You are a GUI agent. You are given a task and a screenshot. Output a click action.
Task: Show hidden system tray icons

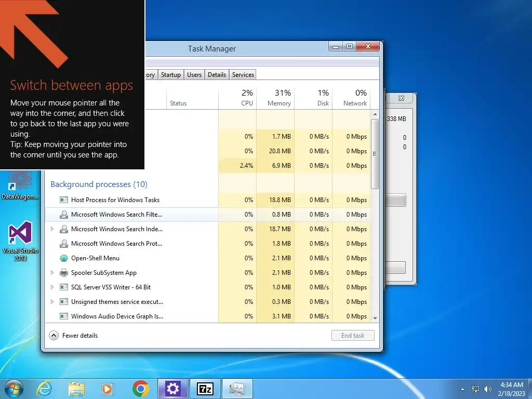coord(462,389)
